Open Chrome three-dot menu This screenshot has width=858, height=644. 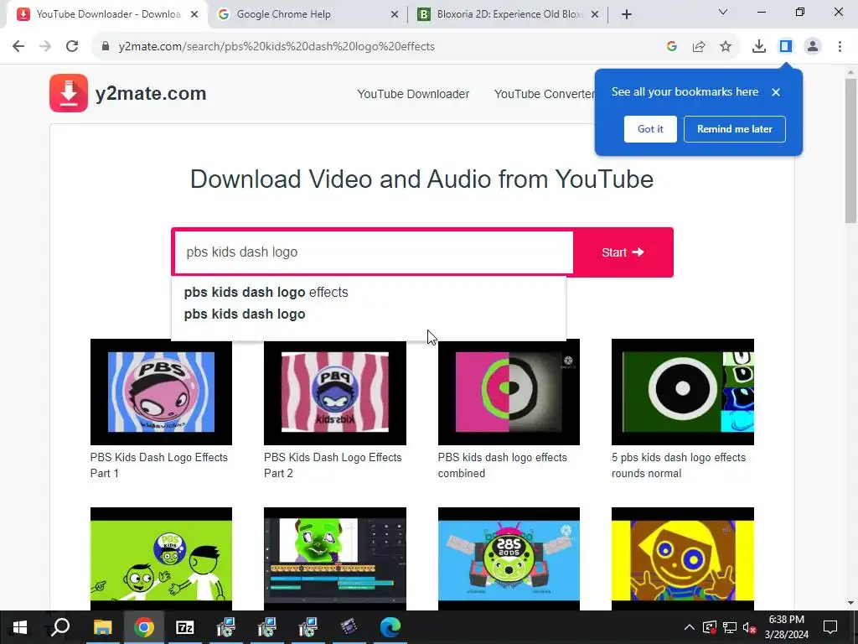(x=840, y=47)
